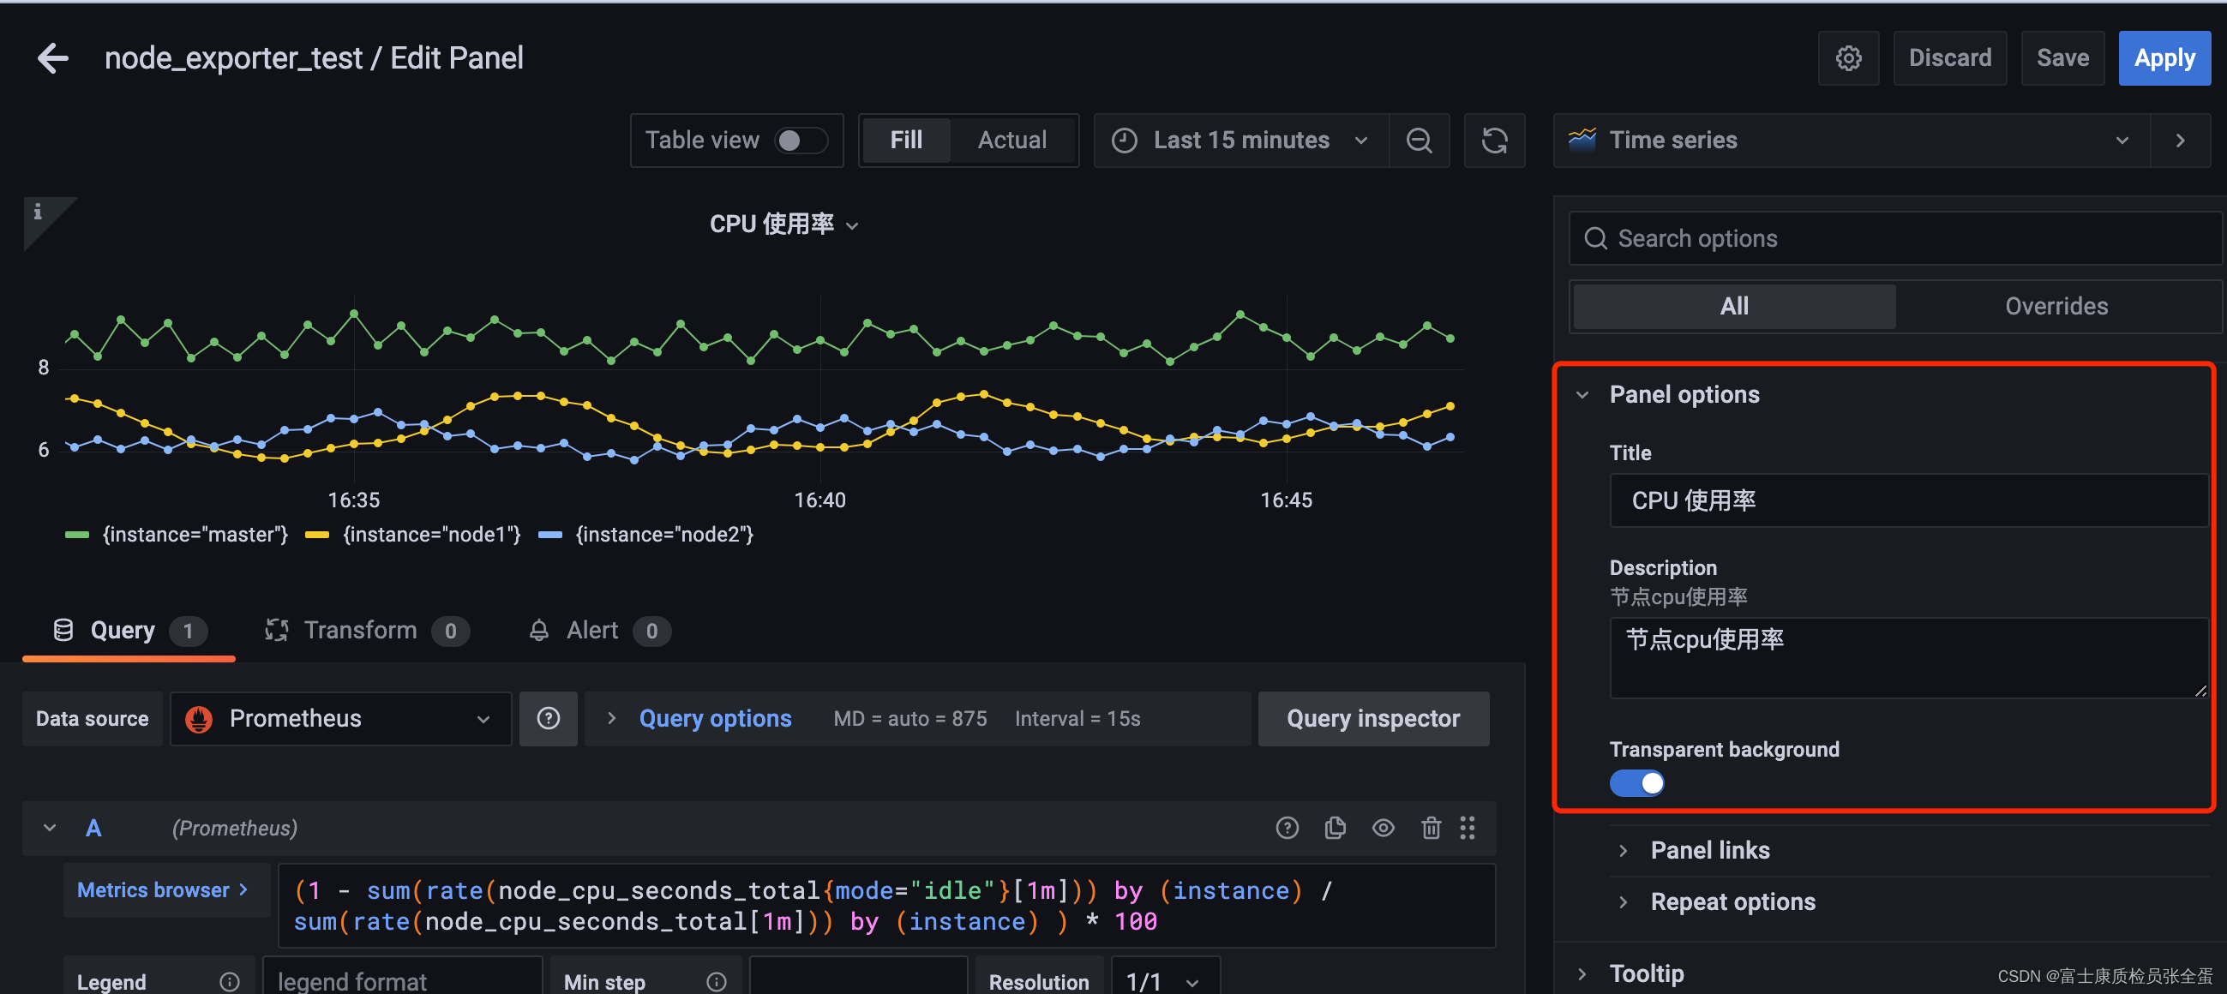Delete query A with the trash icon
The width and height of the screenshot is (2227, 994).
[1431, 827]
